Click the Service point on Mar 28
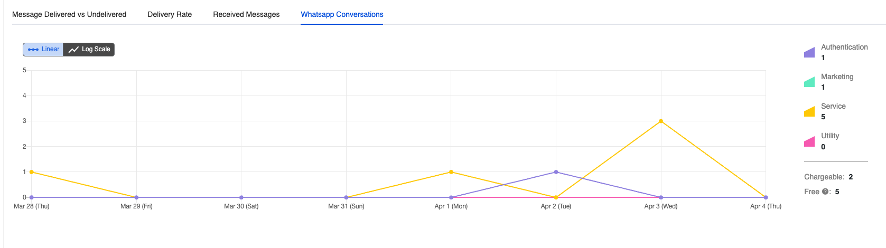886x248 pixels. (32, 172)
